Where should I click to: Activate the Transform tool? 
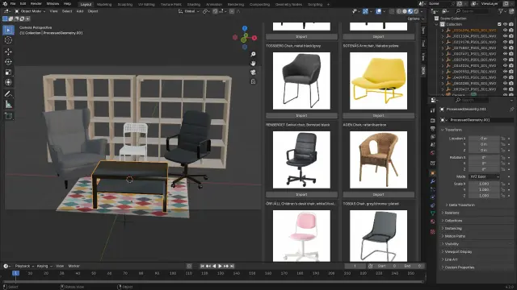click(9, 82)
